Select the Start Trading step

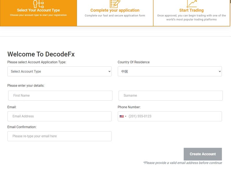191,13
